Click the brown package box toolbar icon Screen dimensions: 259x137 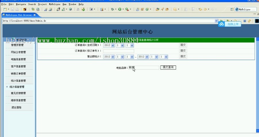coord(25,9)
